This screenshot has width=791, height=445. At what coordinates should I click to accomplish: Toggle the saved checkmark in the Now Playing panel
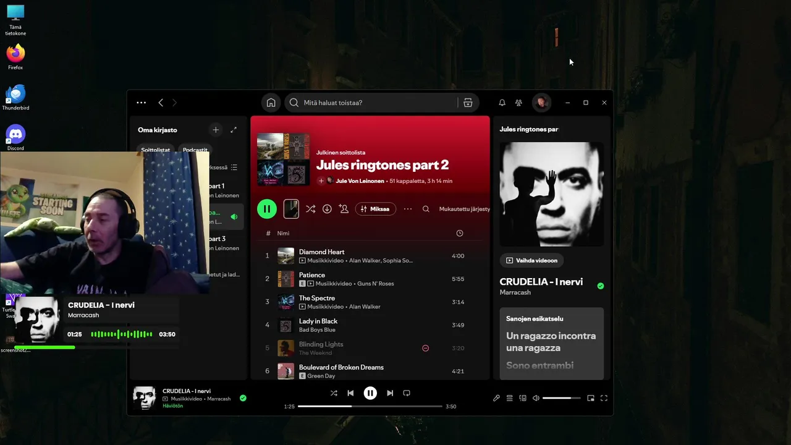(x=601, y=286)
